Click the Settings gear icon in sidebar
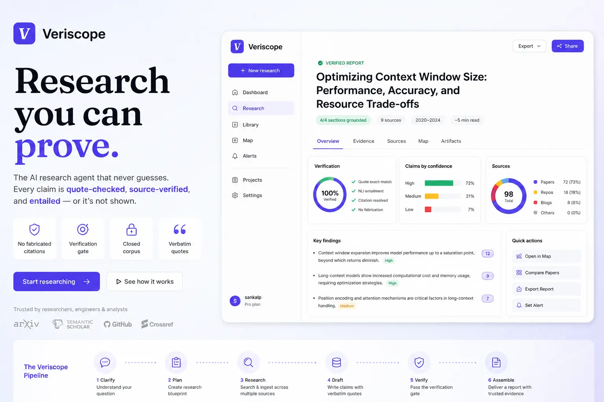 pyautogui.click(x=235, y=195)
